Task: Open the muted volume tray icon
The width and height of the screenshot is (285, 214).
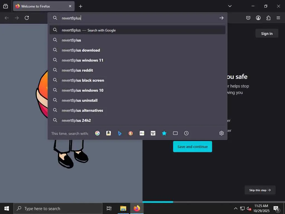Action: point(249,208)
